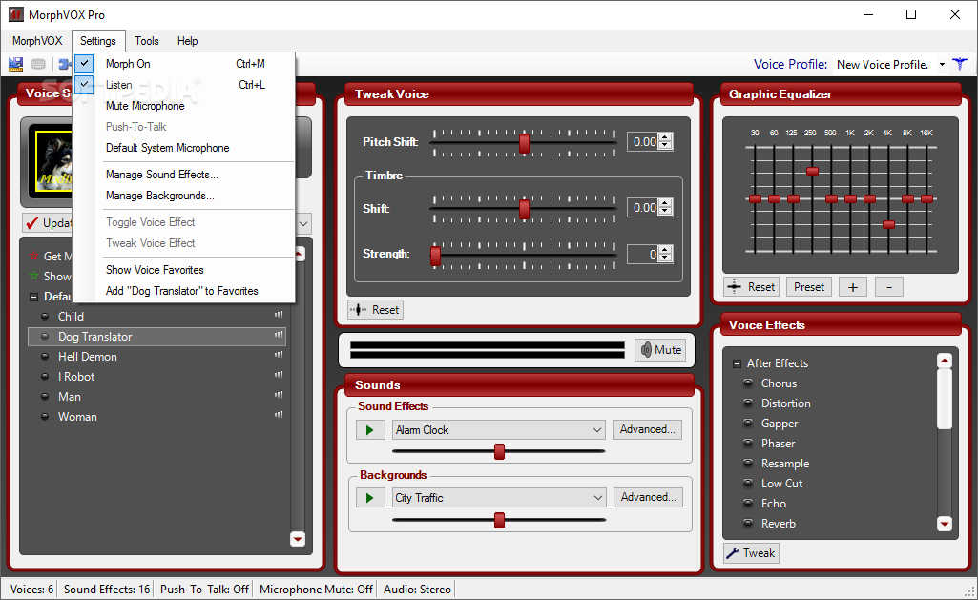
Task: Toggle the Distortion after effect
Action: click(748, 403)
